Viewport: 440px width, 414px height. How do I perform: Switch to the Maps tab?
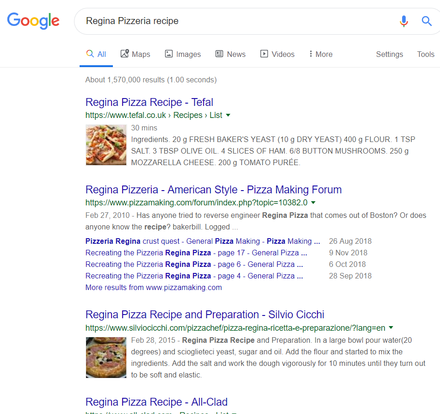[x=135, y=54]
